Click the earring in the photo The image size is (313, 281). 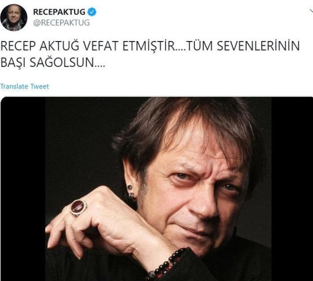pyautogui.click(x=131, y=192)
